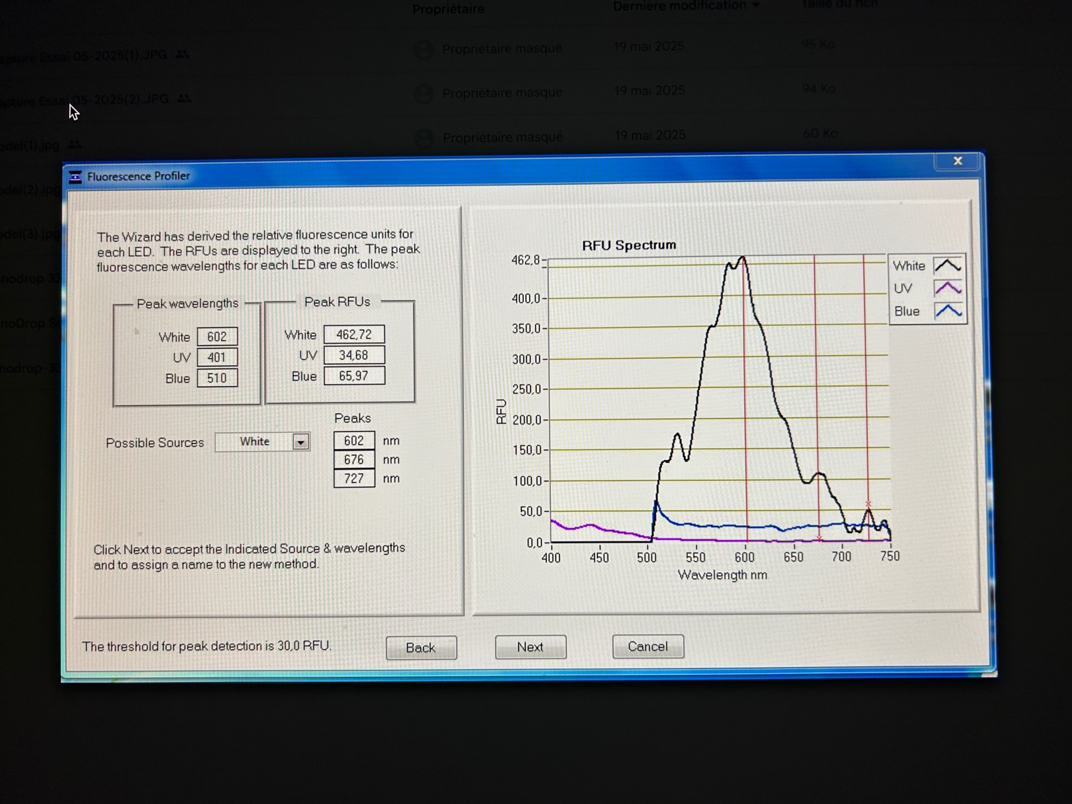Click the Blue peak RFU value 65,97

pyautogui.click(x=354, y=376)
